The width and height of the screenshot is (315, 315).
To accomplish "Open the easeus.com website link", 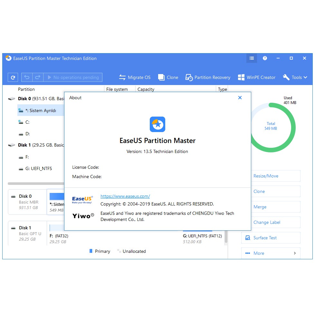I will [x=125, y=196].
